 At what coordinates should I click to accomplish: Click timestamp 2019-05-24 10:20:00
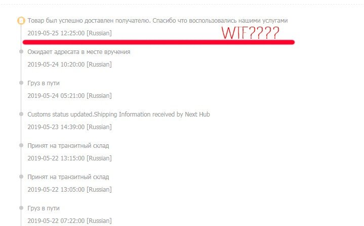click(56, 64)
